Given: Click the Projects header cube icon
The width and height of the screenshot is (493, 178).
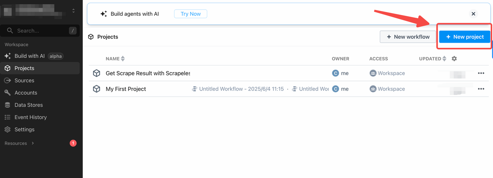Looking at the screenshot, I should tap(91, 37).
